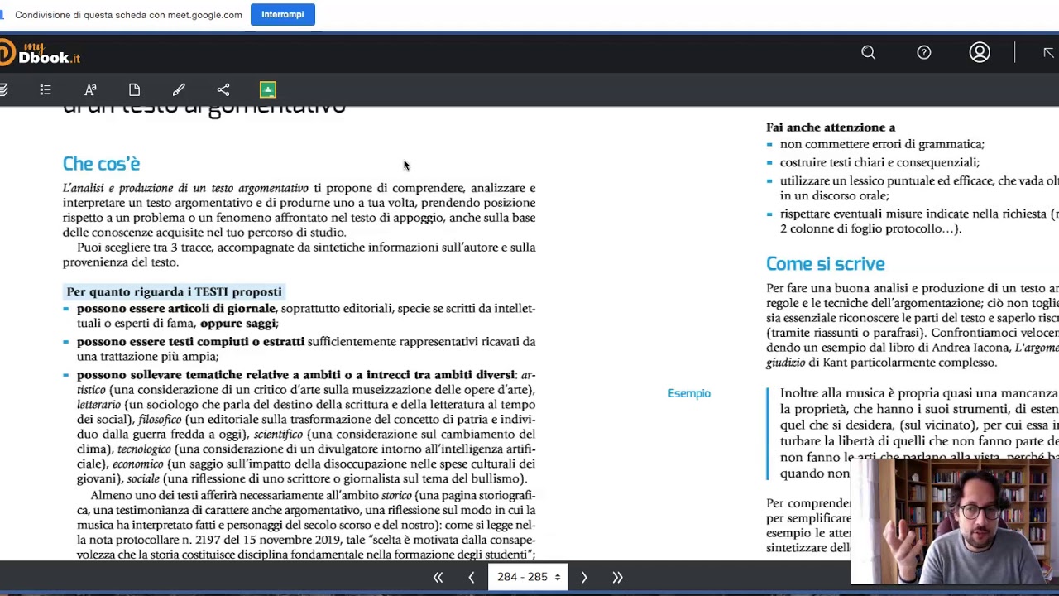Click 'possono essere articoli di giornale' bullet
Viewport: 1059px width, 596px height.
(175, 308)
